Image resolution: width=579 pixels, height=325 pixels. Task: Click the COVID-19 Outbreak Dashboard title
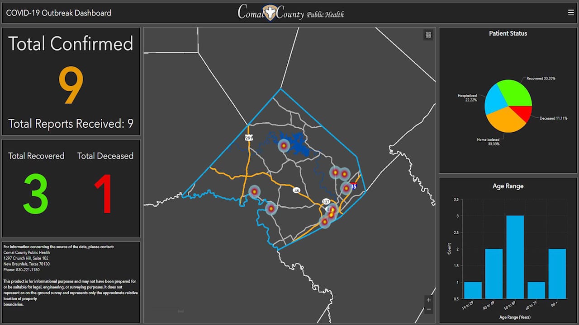point(59,13)
